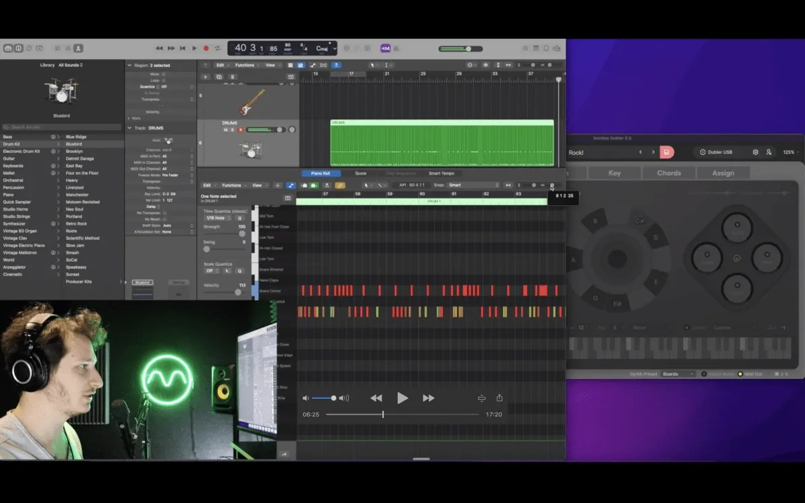805x503 pixels.
Task: Switch to the Piano Roll tab
Action: (321, 174)
